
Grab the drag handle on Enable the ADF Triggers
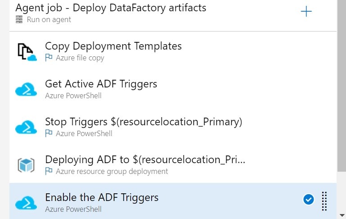tap(324, 201)
